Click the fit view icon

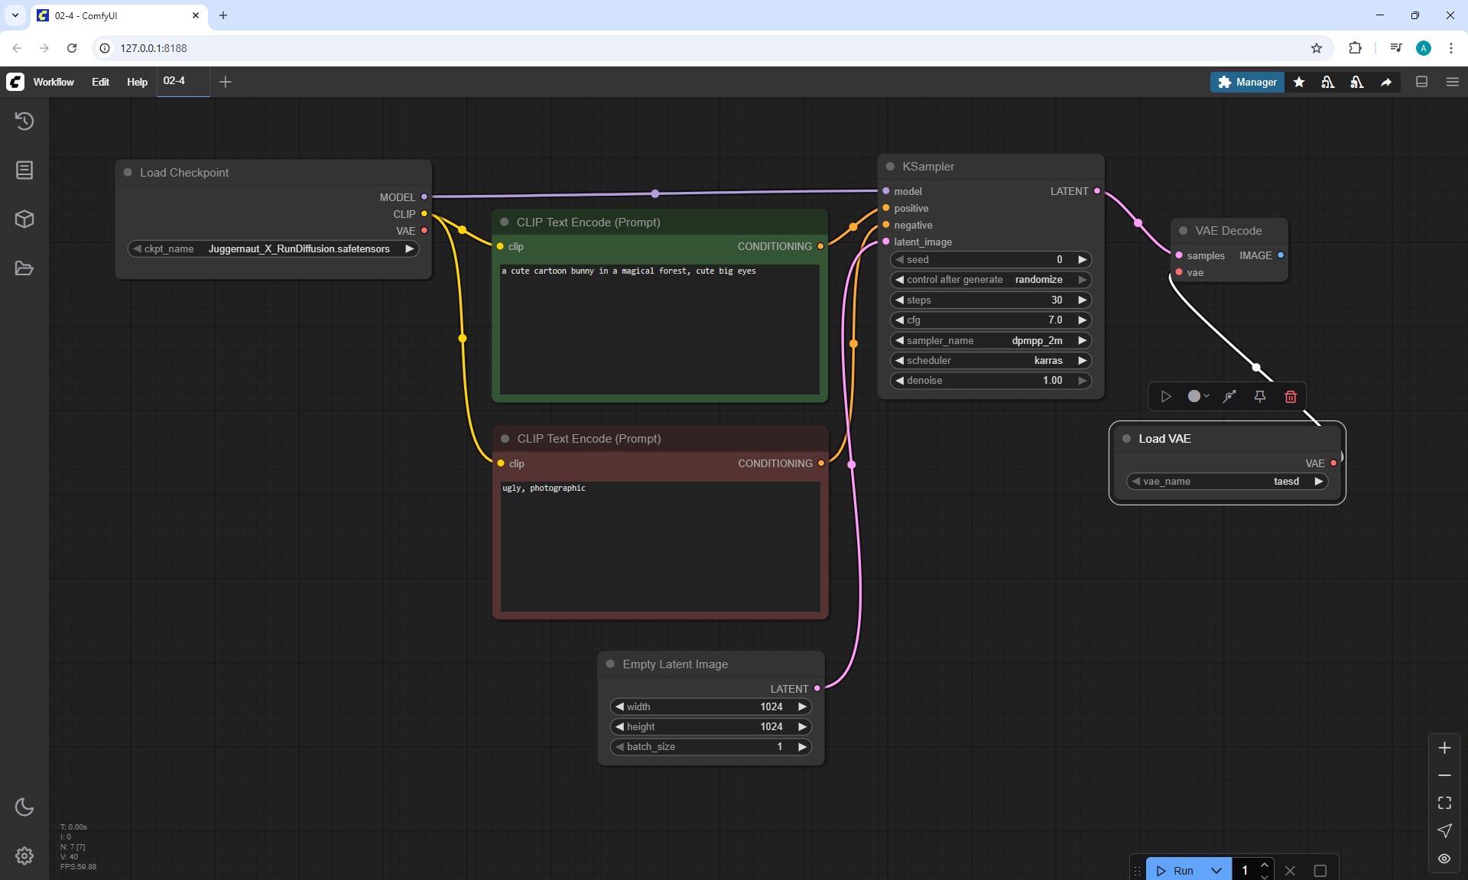(1444, 803)
